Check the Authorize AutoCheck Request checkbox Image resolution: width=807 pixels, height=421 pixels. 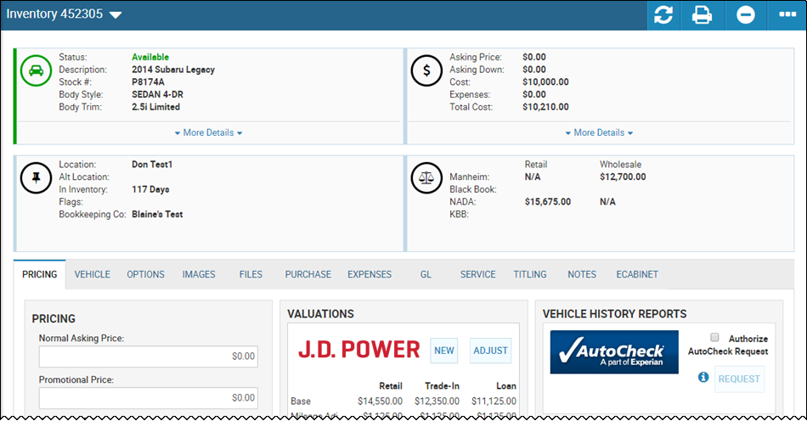[x=714, y=337]
